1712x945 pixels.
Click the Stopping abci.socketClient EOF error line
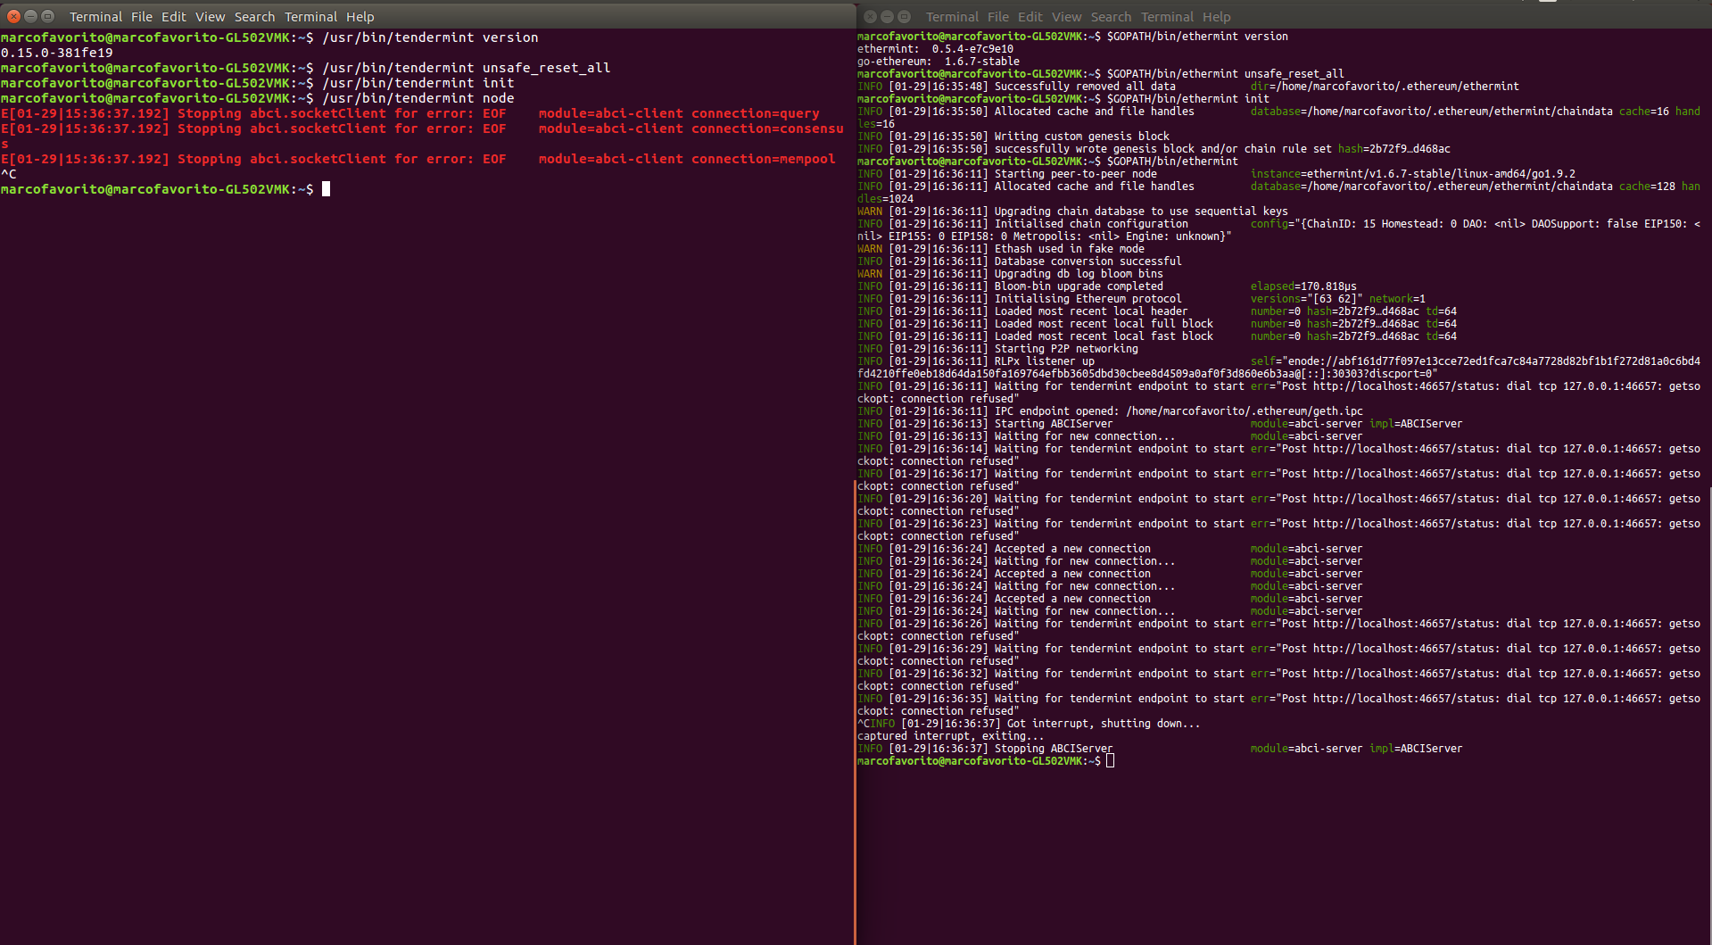click(x=410, y=113)
